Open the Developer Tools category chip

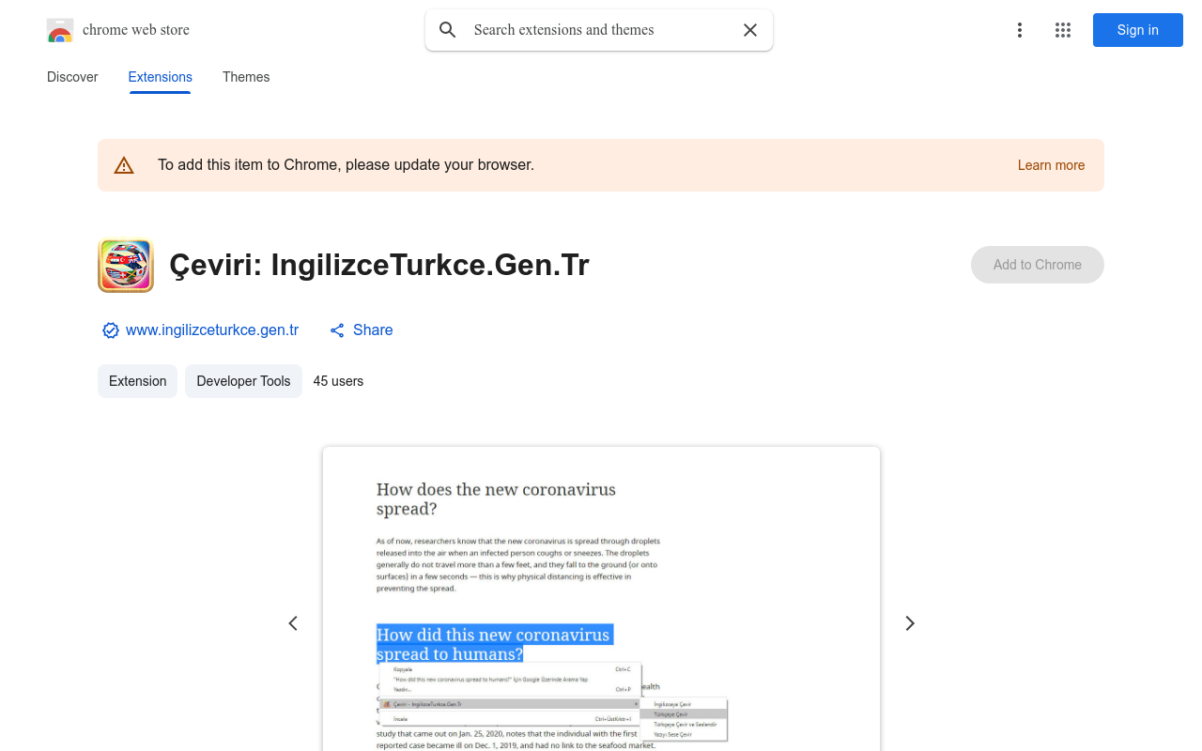click(x=243, y=381)
